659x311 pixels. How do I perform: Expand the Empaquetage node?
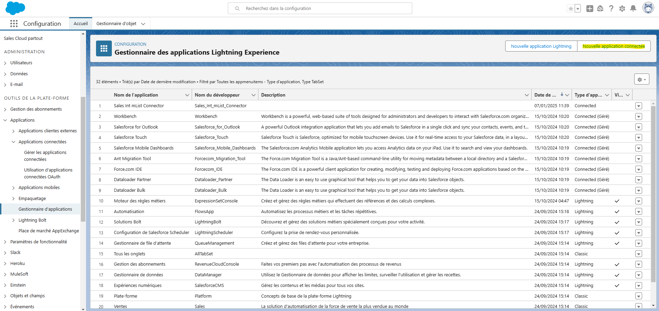(13, 199)
